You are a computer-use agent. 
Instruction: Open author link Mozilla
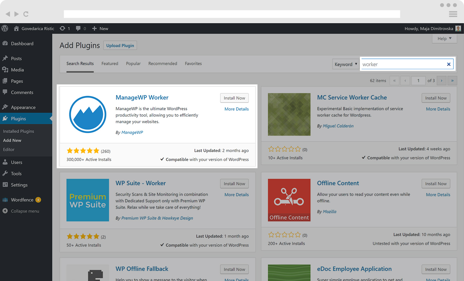[x=329, y=212]
